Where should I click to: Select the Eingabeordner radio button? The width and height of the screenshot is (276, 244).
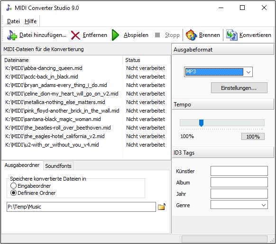pyautogui.click(x=14, y=186)
